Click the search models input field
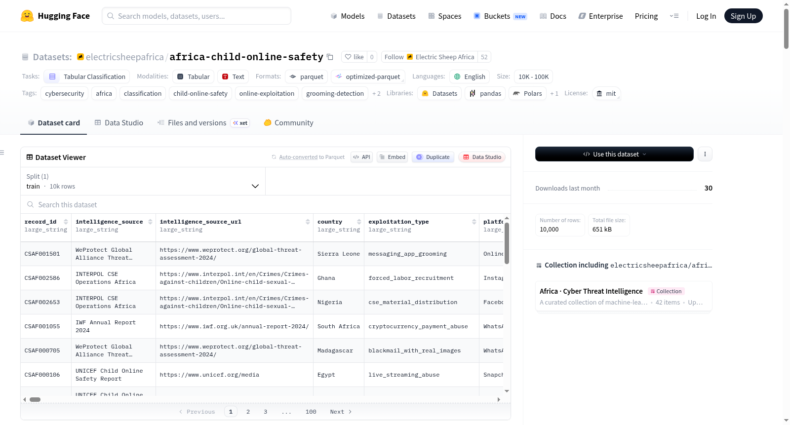Image resolution: width=790 pixels, height=425 pixels. click(197, 16)
